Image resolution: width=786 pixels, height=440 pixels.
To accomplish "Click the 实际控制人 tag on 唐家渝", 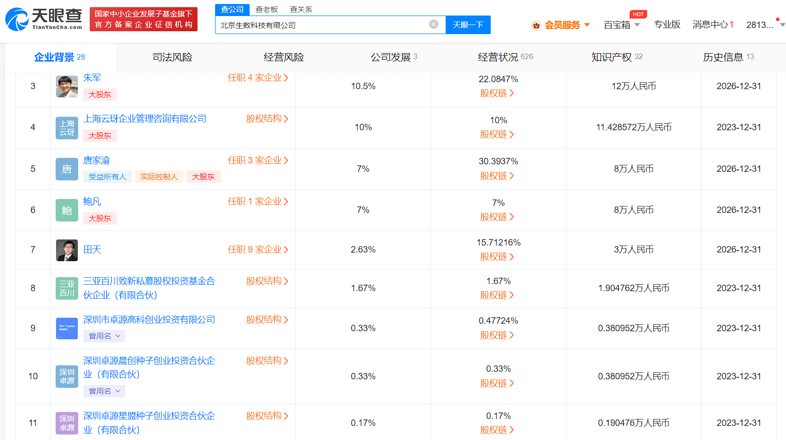I will (x=159, y=176).
